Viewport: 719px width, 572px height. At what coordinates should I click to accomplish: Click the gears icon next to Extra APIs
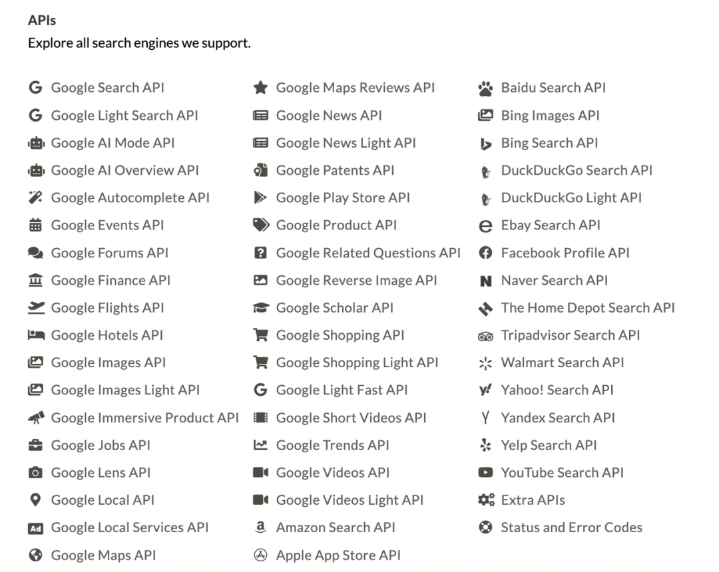click(486, 500)
